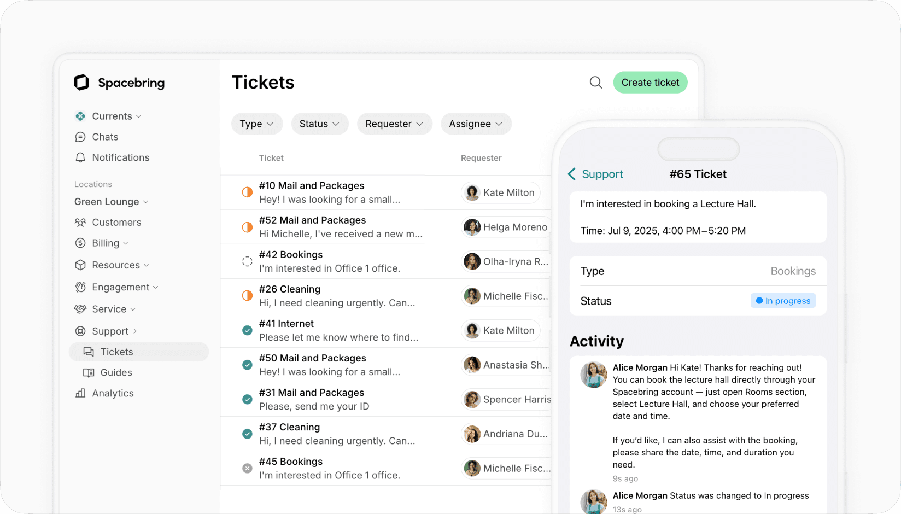Image resolution: width=901 pixels, height=514 pixels.
Task: Tap the back arrow next to Support on mobile
Action: pyautogui.click(x=571, y=174)
